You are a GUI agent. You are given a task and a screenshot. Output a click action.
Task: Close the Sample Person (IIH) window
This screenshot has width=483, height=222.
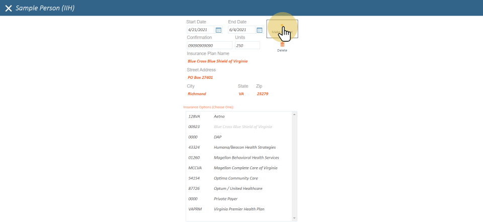point(9,9)
